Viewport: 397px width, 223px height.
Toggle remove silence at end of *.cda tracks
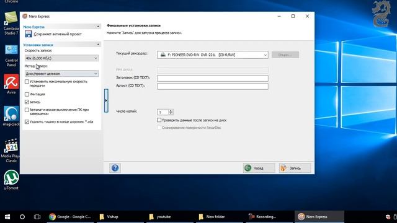pos(27,122)
